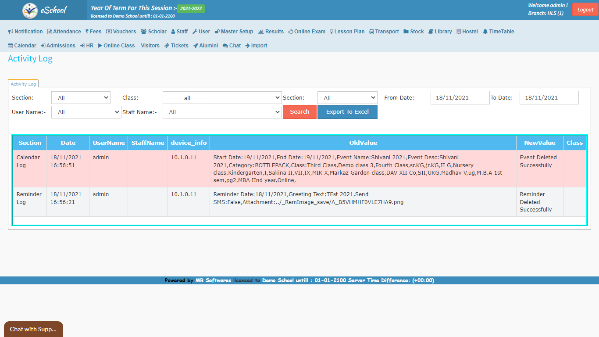
Task: Open the Notification megaphone menu
Action: click(25, 32)
